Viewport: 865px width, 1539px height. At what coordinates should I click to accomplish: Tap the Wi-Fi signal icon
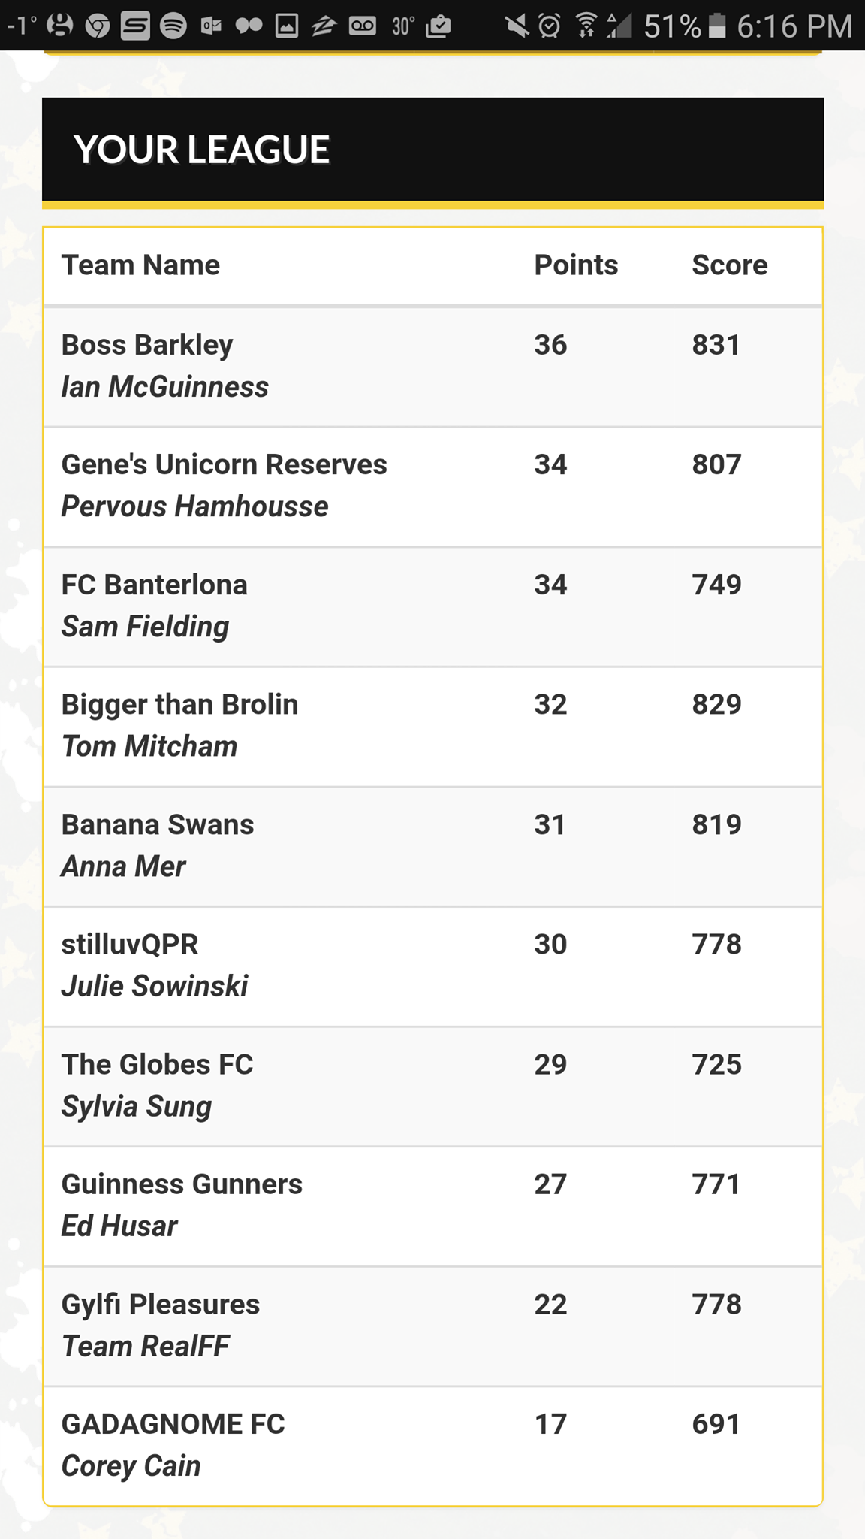click(586, 26)
